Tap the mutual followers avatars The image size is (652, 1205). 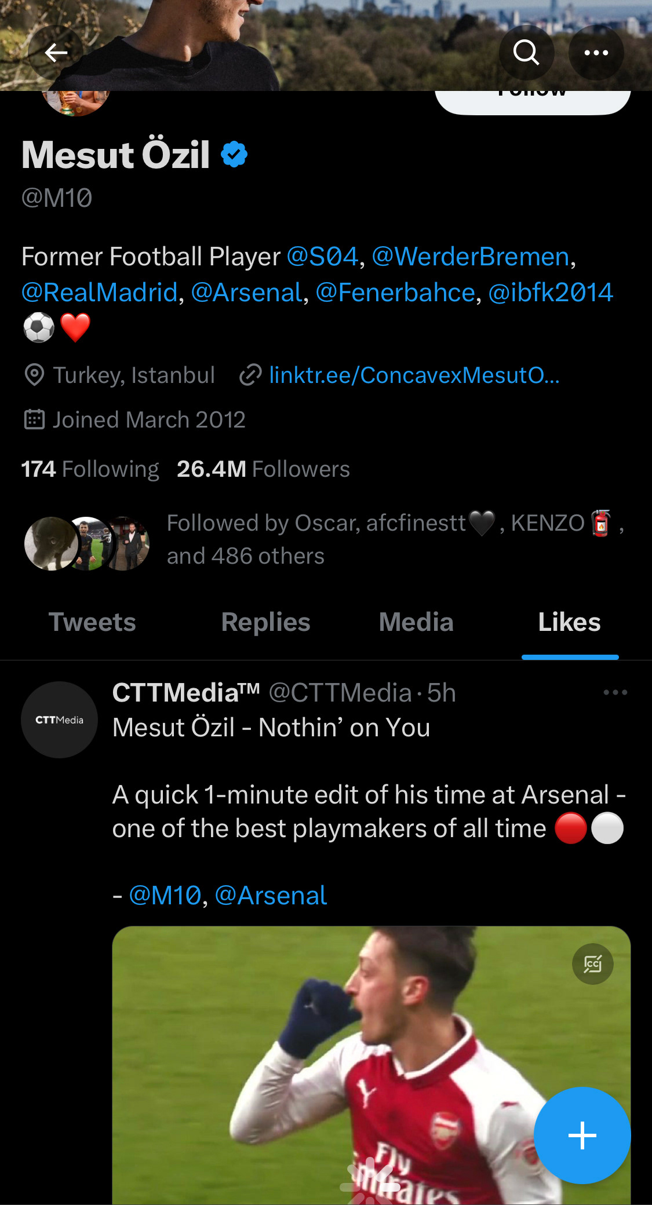pyautogui.click(x=87, y=543)
